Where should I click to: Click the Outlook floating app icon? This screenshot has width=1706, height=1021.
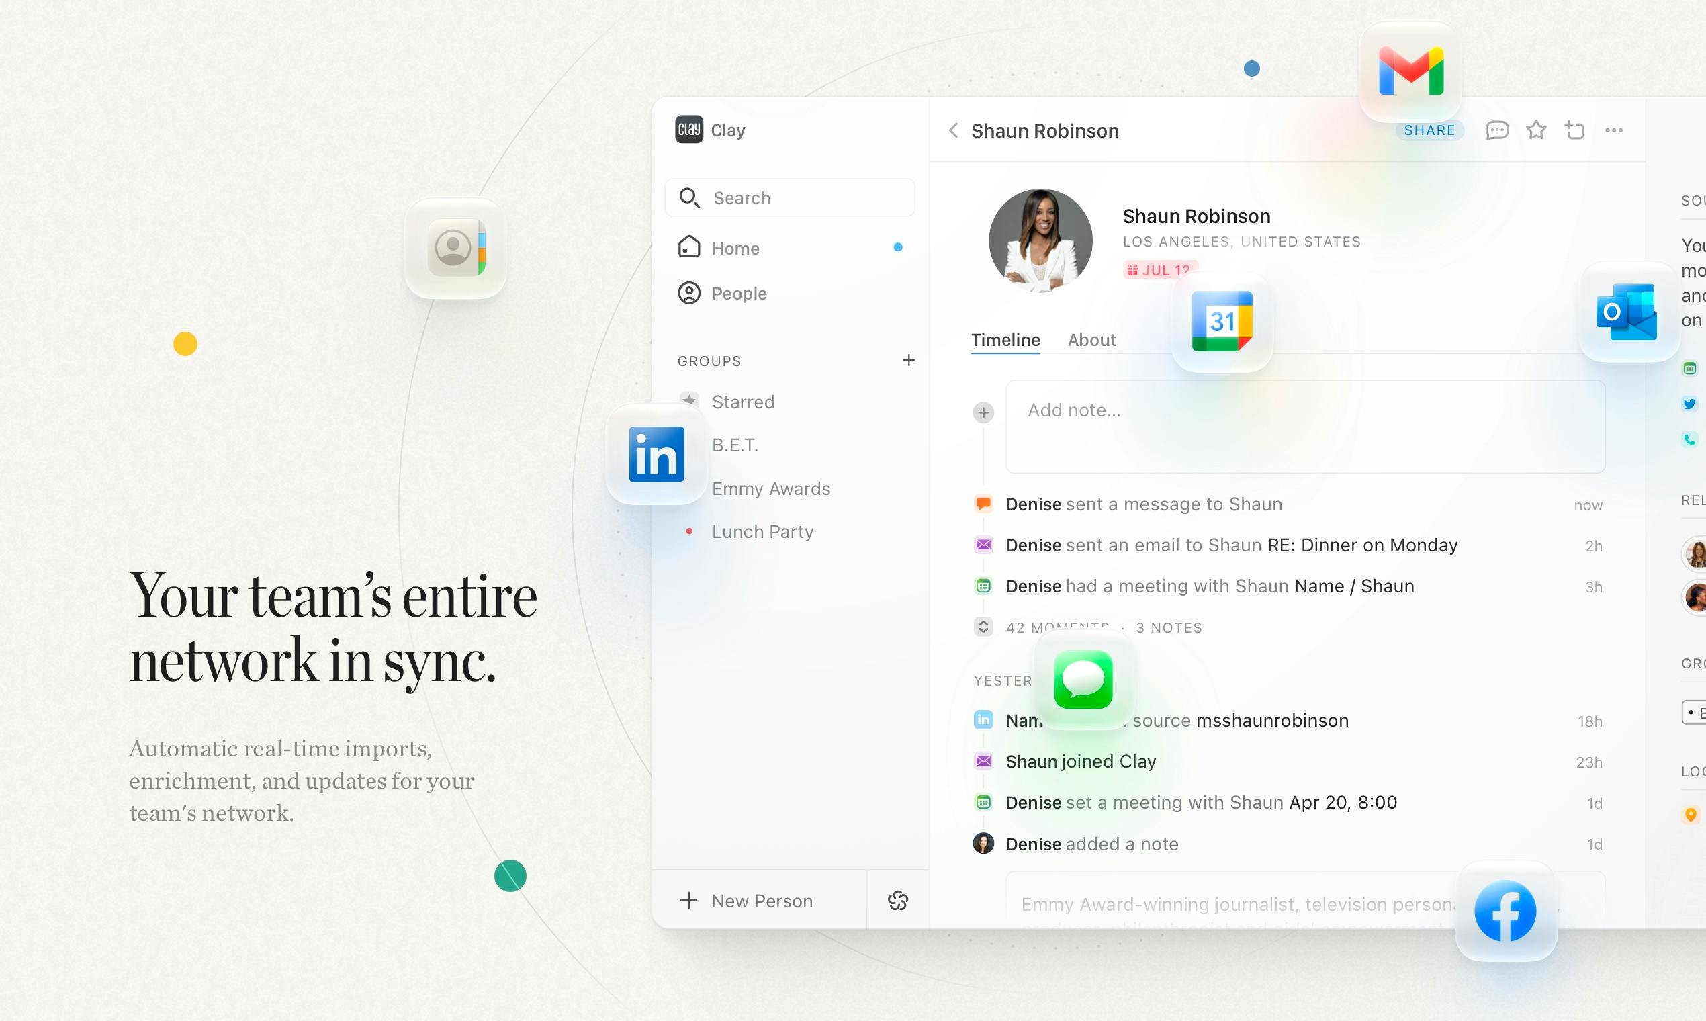pyautogui.click(x=1627, y=312)
